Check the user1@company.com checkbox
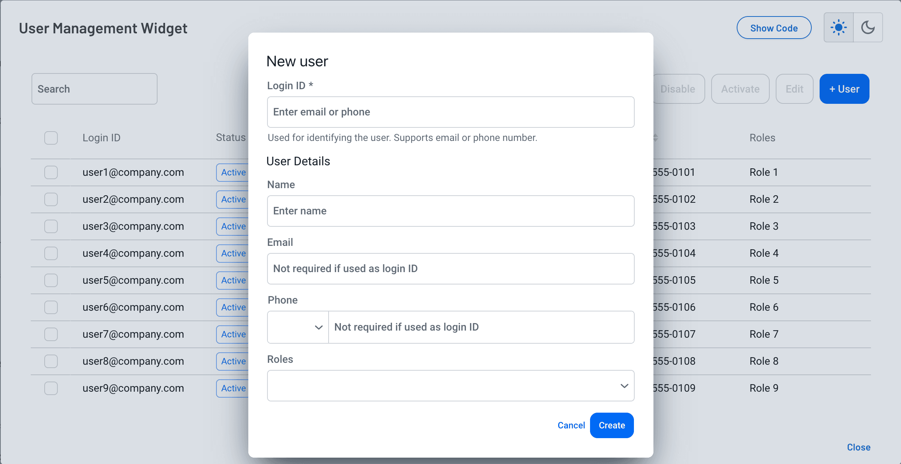The image size is (901, 464). (x=51, y=172)
